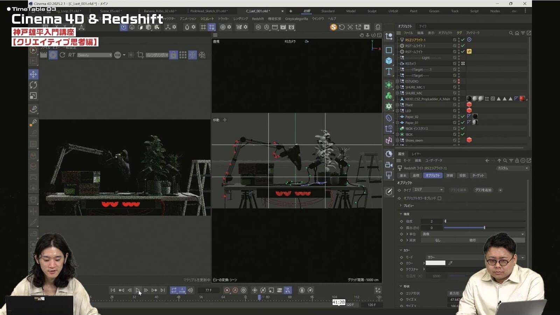Select the Rotate tool in left toolbar
This screenshot has height=315, width=560.
click(33, 85)
